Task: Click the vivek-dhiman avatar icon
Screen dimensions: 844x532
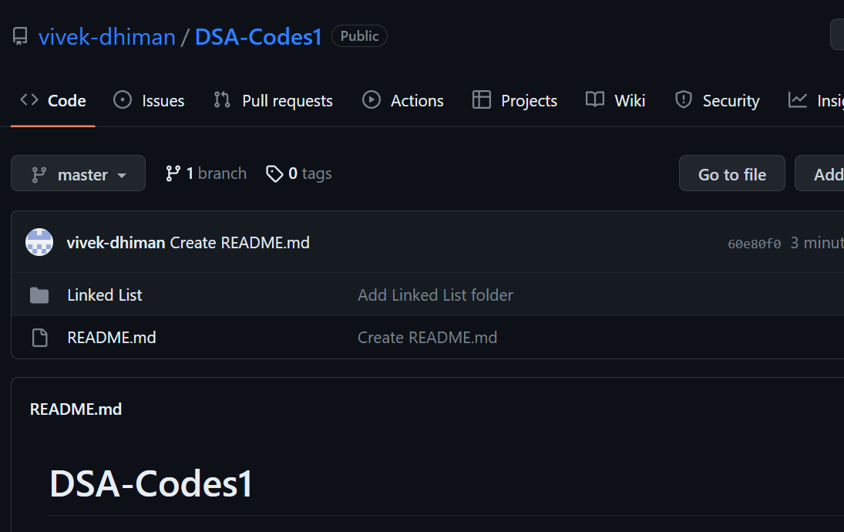Action: point(39,243)
